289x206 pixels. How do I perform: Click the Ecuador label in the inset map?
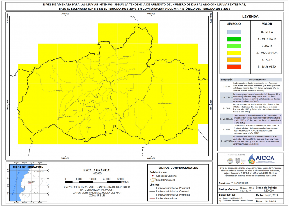(31, 182)
